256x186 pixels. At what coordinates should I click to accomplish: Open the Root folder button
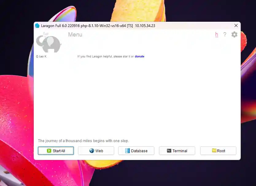click(218, 151)
